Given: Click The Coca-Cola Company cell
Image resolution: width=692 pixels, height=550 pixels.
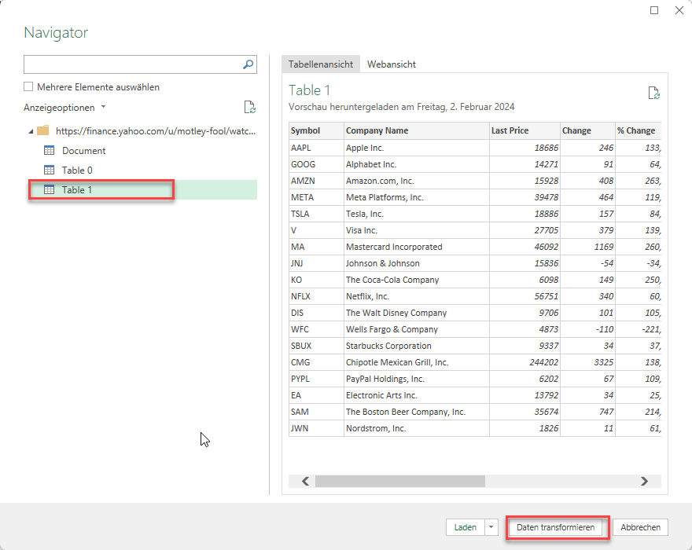Looking at the screenshot, I should click(417, 280).
